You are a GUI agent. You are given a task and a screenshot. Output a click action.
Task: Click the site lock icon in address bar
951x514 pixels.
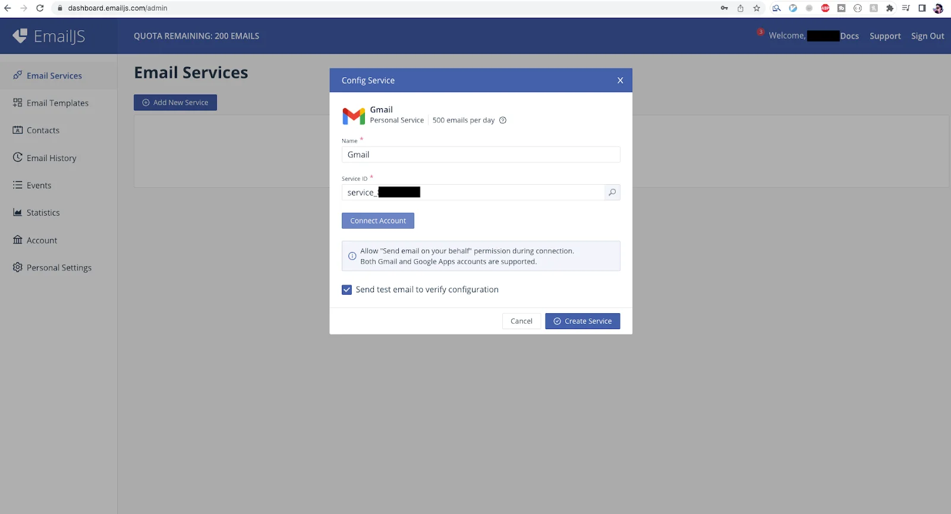point(60,8)
